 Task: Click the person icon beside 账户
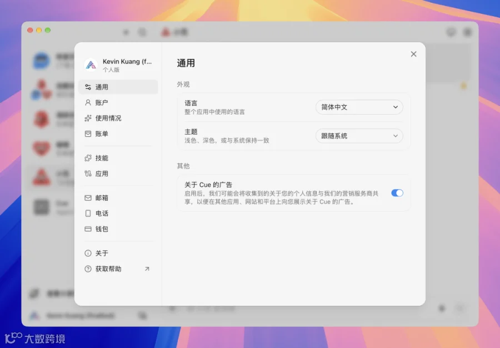88,103
